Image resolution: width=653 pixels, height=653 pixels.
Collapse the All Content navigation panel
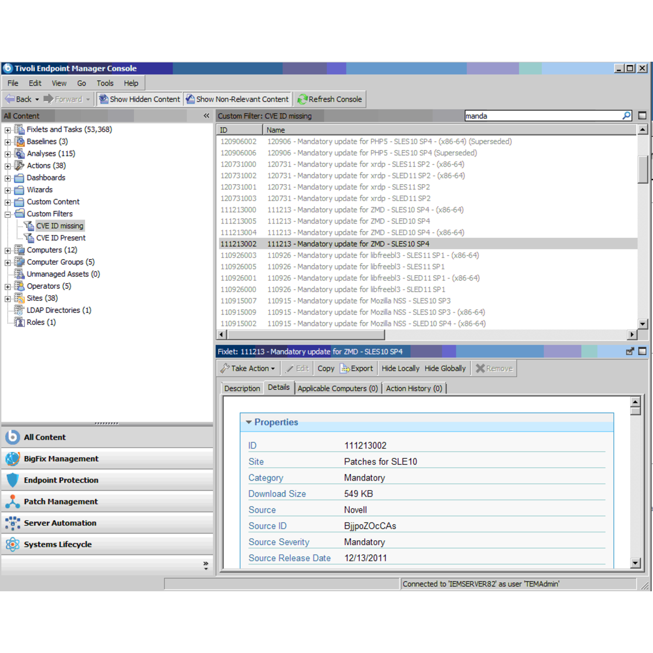click(206, 116)
